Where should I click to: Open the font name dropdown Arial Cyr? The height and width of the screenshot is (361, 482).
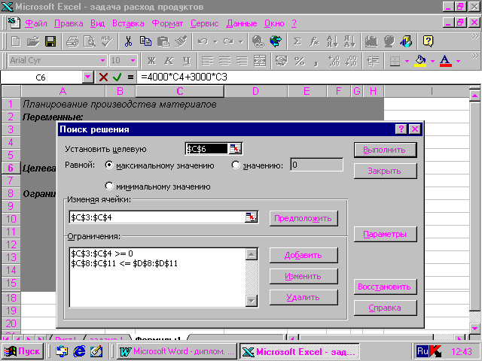[102, 60]
